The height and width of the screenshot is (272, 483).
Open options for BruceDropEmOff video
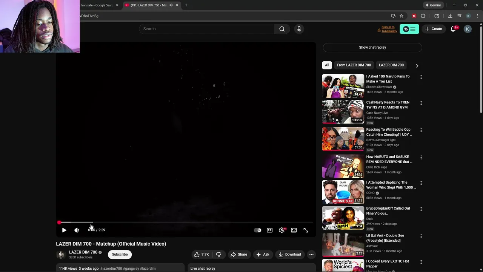point(421,209)
